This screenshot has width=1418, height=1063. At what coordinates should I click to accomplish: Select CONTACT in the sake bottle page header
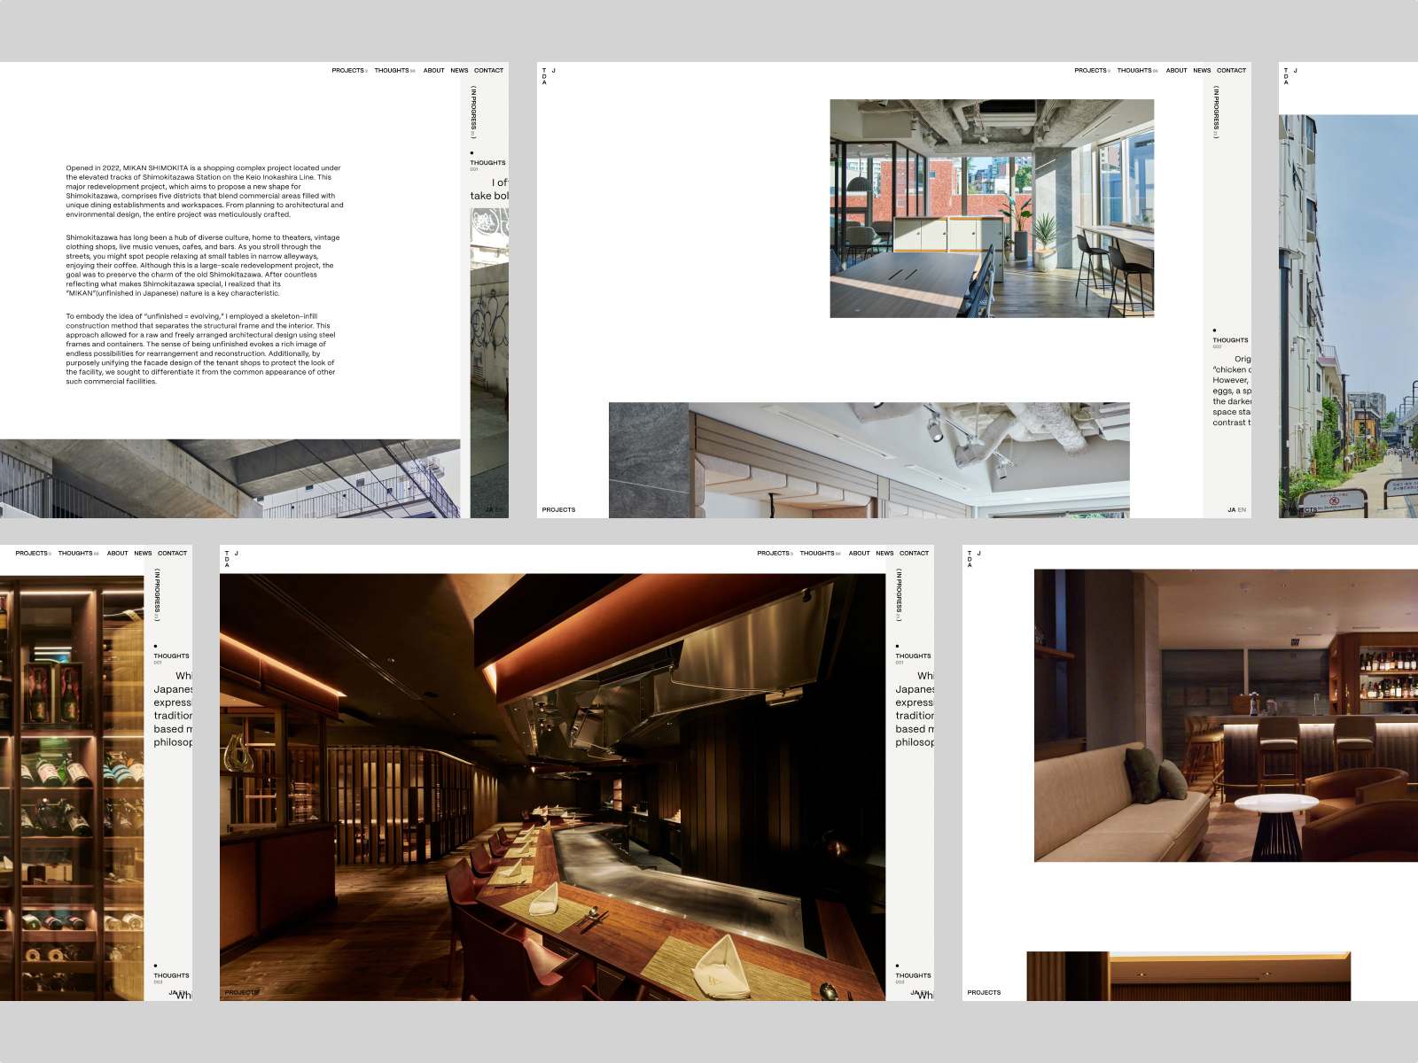point(172,554)
